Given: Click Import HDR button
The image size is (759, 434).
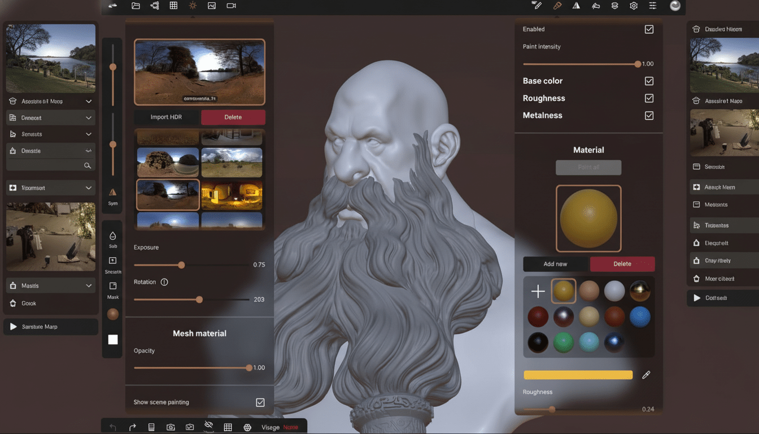Looking at the screenshot, I should coord(166,117).
